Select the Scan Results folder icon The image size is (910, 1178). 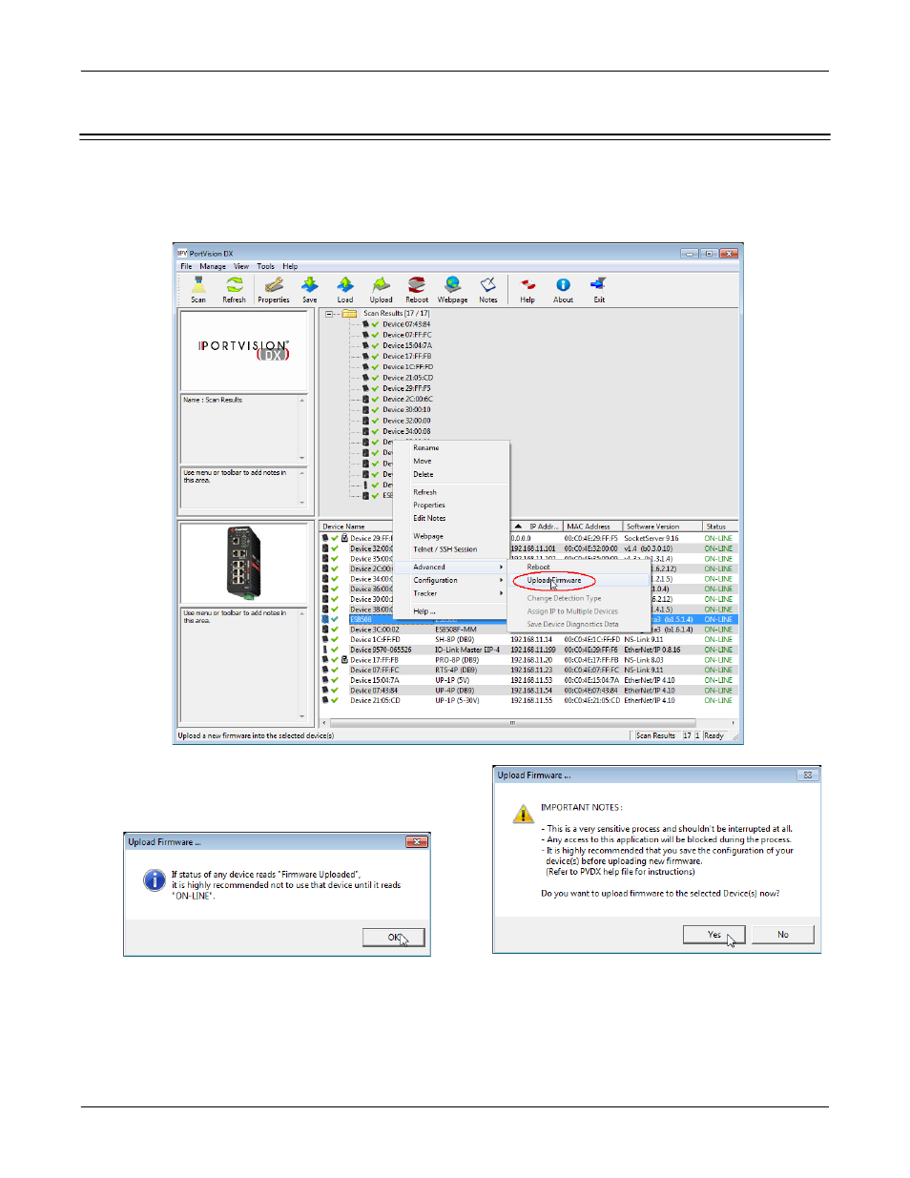coord(350,313)
